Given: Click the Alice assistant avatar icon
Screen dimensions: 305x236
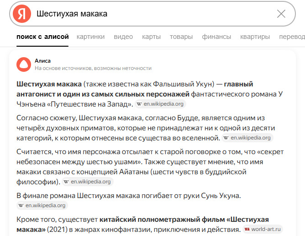Looking at the screenshot, I should tap(23, 64).
